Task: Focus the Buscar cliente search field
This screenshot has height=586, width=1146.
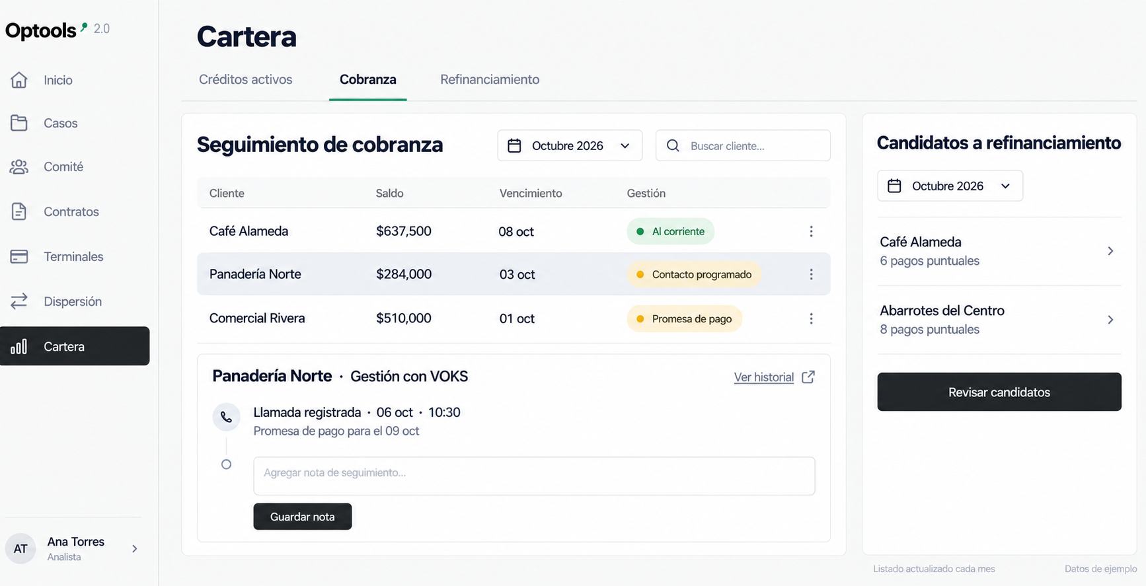Action: 743,145
